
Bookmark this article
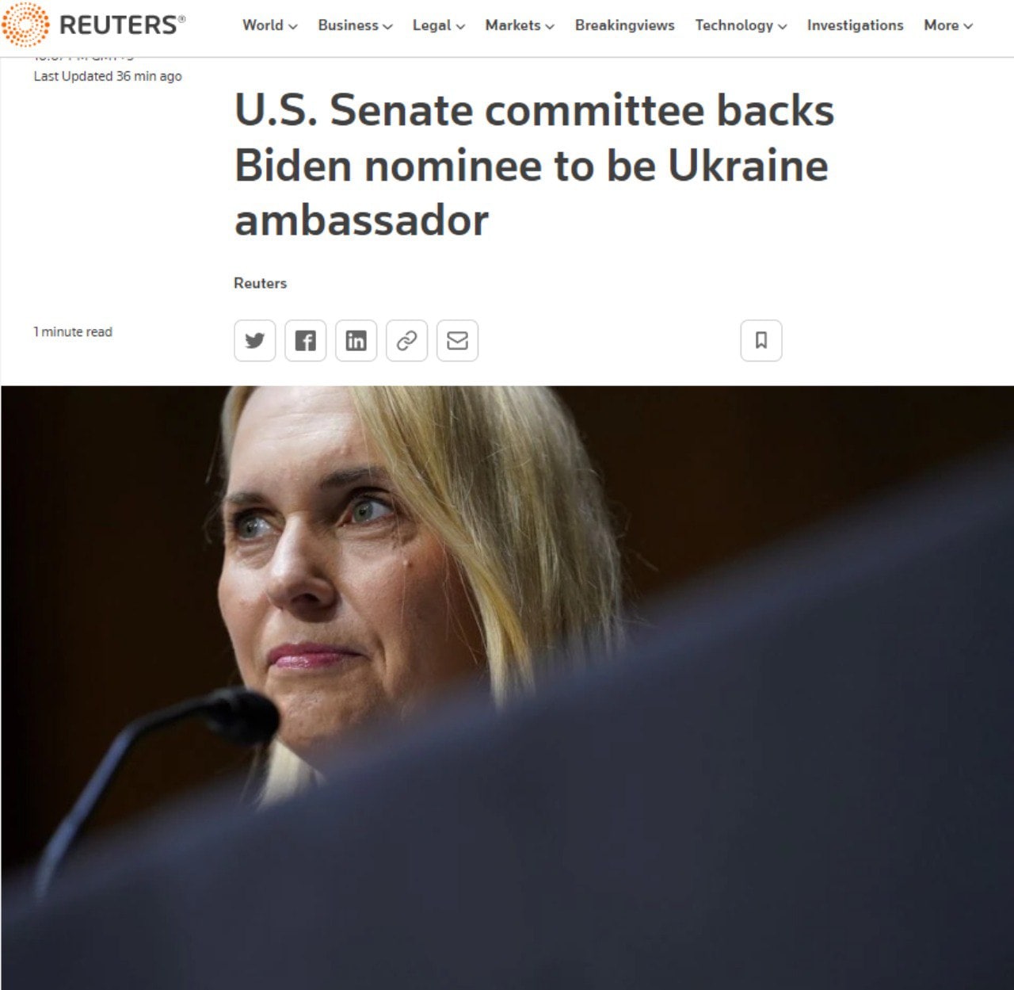click(761, 341)
